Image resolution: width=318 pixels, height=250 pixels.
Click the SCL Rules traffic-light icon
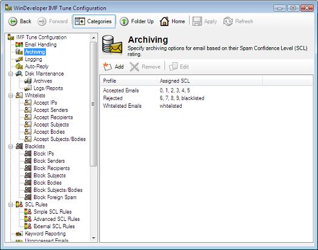coord(19,205)
